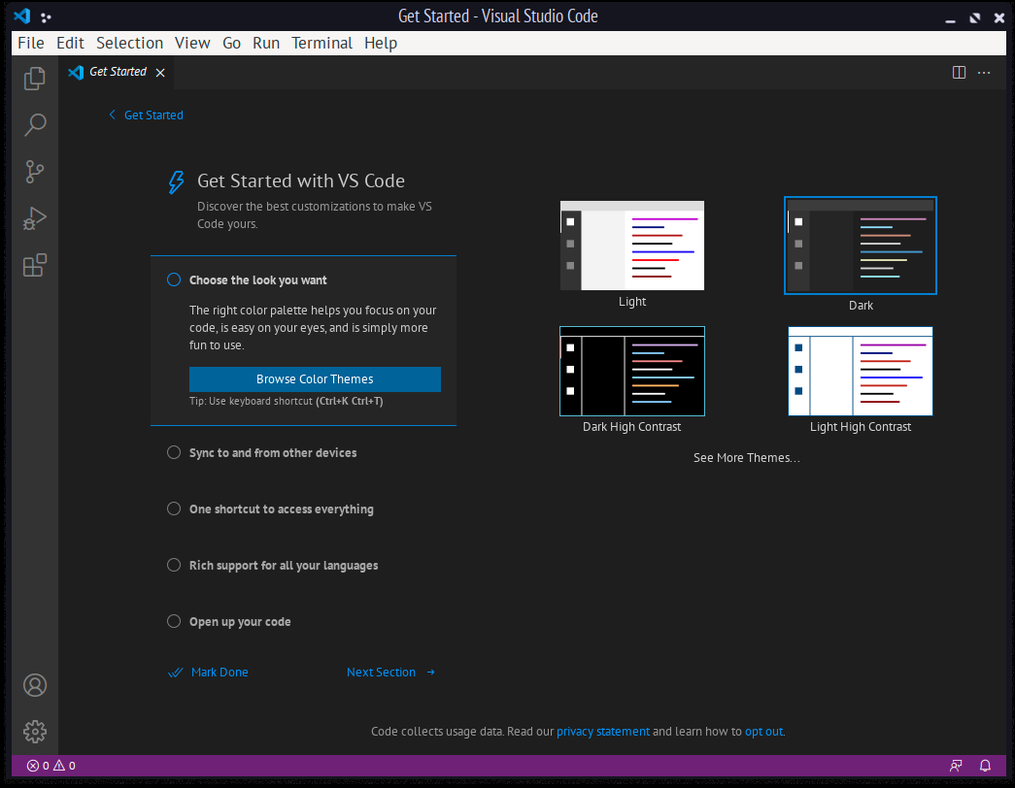
Task: Open the privacy statement link
Action: (x=602, y=731)
